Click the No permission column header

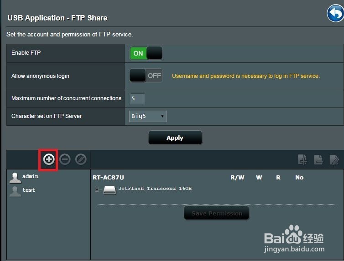pyautogui.click(x=299, y=177)
